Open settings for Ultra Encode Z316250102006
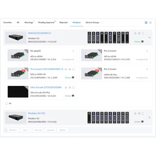 70,87
